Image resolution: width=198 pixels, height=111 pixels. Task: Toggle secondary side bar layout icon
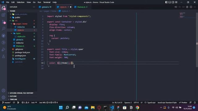click(173, 2)
